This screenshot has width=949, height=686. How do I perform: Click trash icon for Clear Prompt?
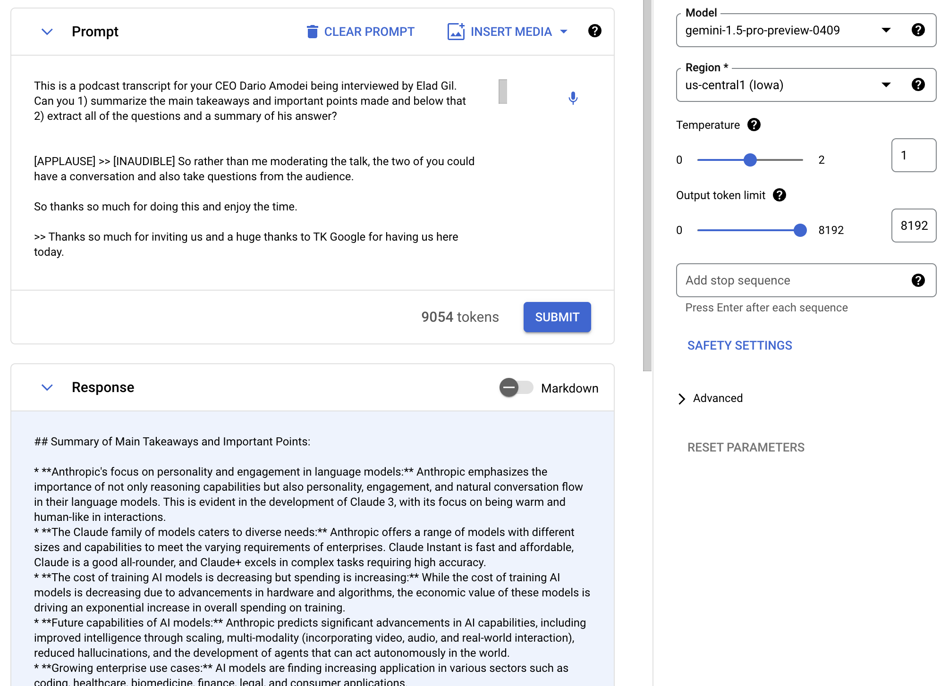[312, 32]
